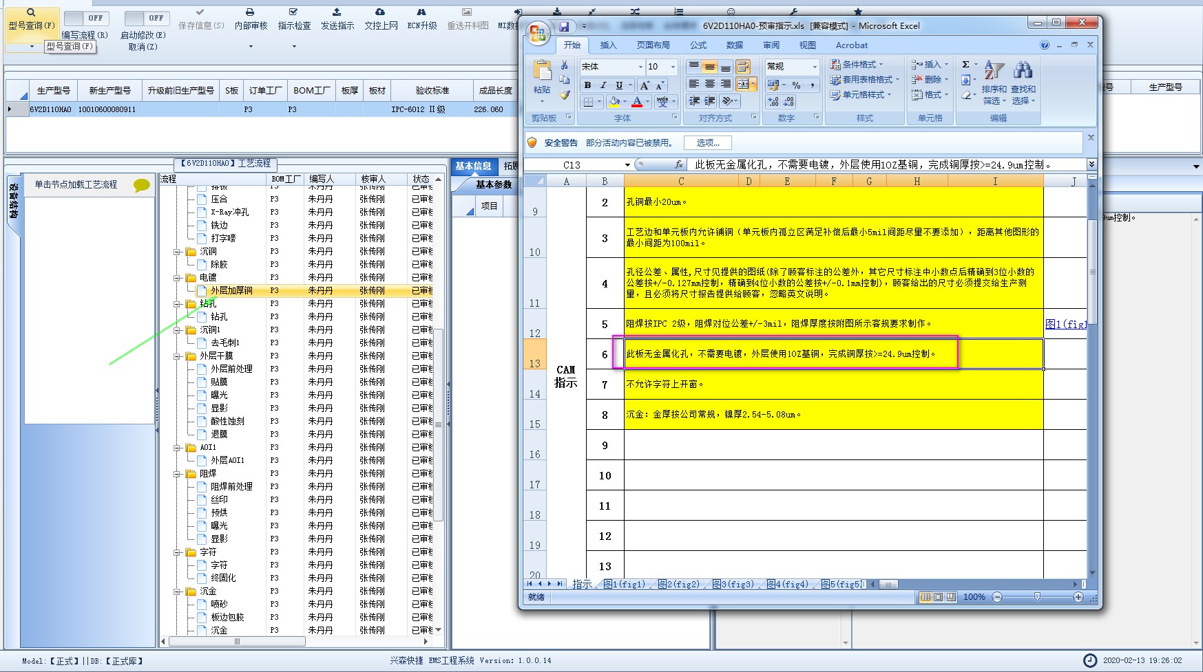Screen dimensions: 1203x672
Task: Select the 外层加厚铜 tree item
Action: tap(231, 291)
